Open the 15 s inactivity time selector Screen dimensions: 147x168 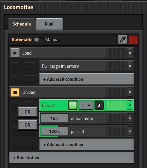click(x=54, y=118)
